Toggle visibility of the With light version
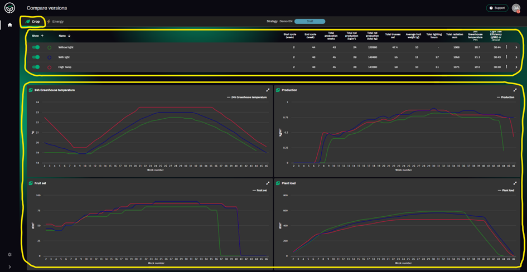This screenshot has height=272, width=527. click(36, 57)
